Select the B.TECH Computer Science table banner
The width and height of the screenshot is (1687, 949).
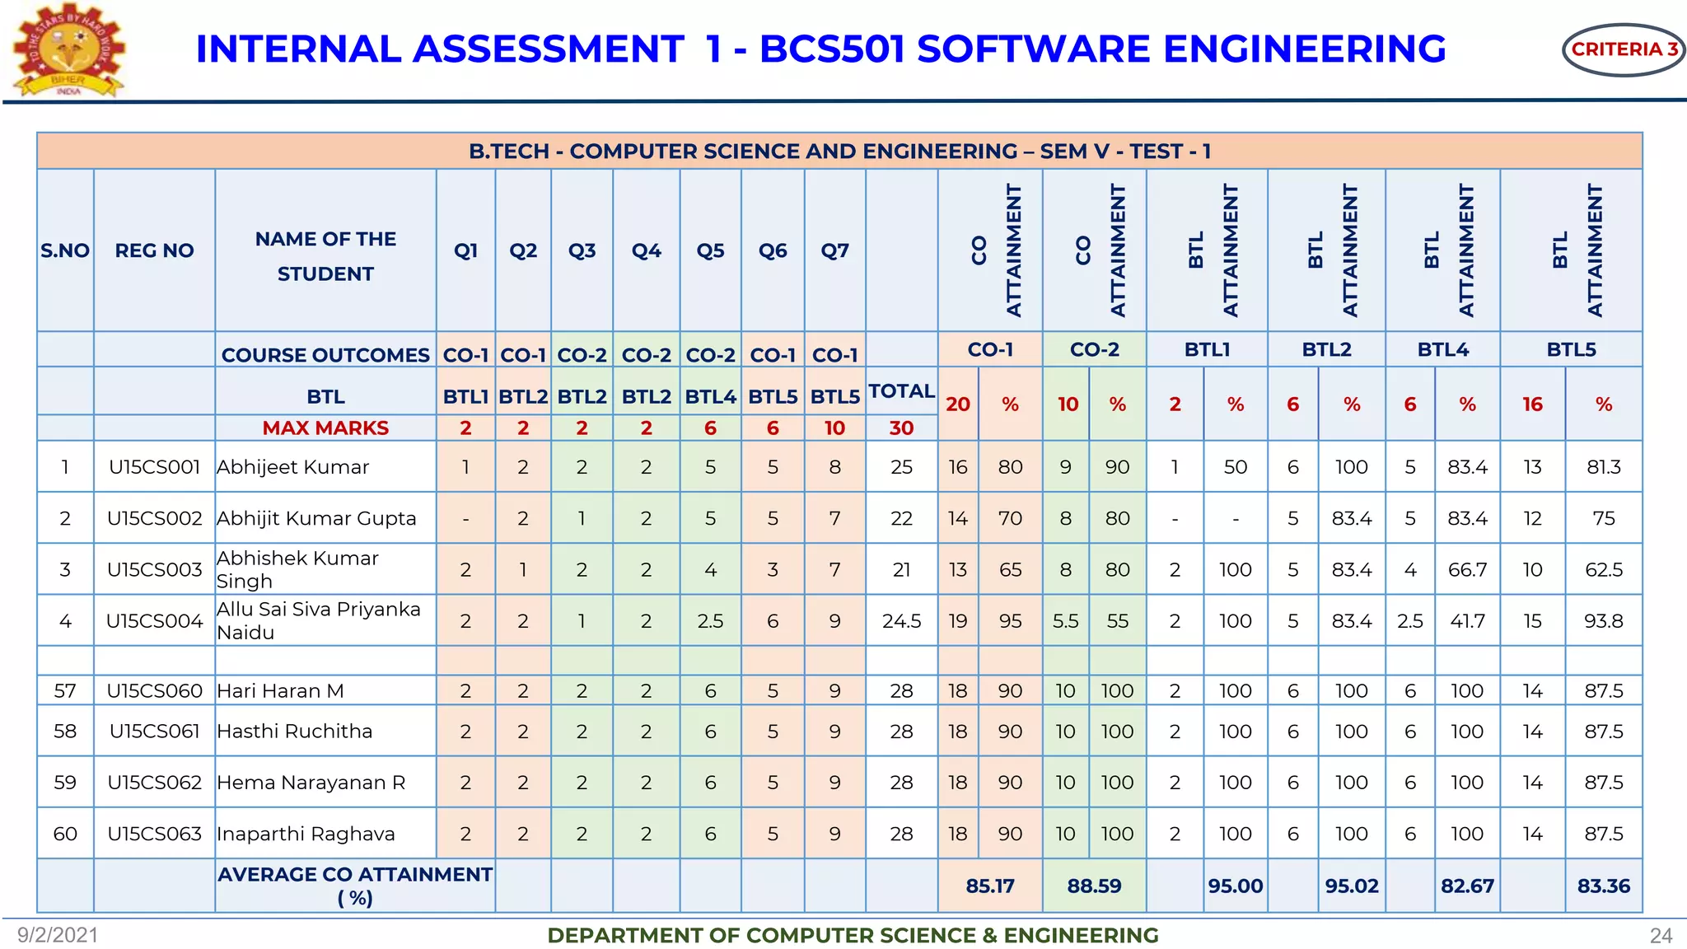(839, 151)
